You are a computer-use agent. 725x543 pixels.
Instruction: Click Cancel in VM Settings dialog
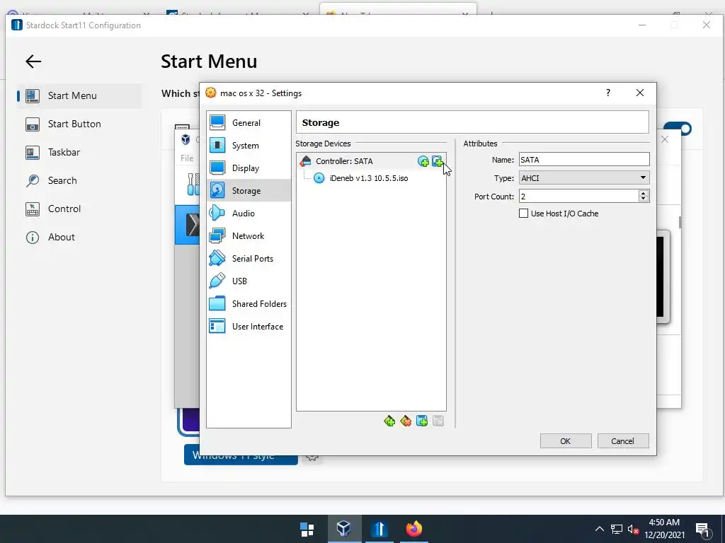[x=623, y=441]
